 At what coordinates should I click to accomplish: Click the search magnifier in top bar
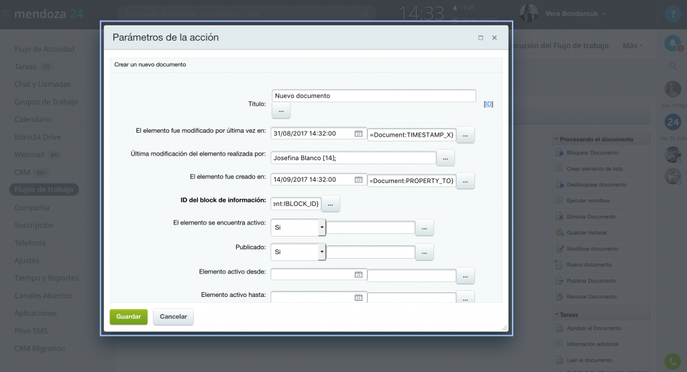[365, 14]
